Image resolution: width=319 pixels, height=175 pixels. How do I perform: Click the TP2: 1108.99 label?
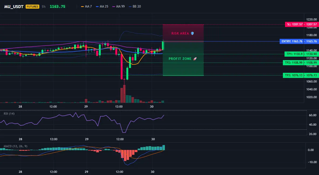pyautogui.click(x=293, y=63)
